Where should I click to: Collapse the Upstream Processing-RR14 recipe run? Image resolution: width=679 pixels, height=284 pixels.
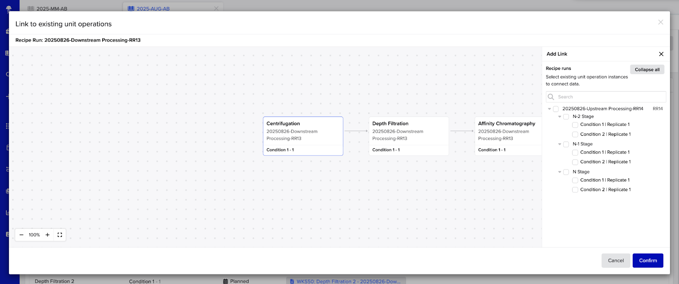[550, 109]
